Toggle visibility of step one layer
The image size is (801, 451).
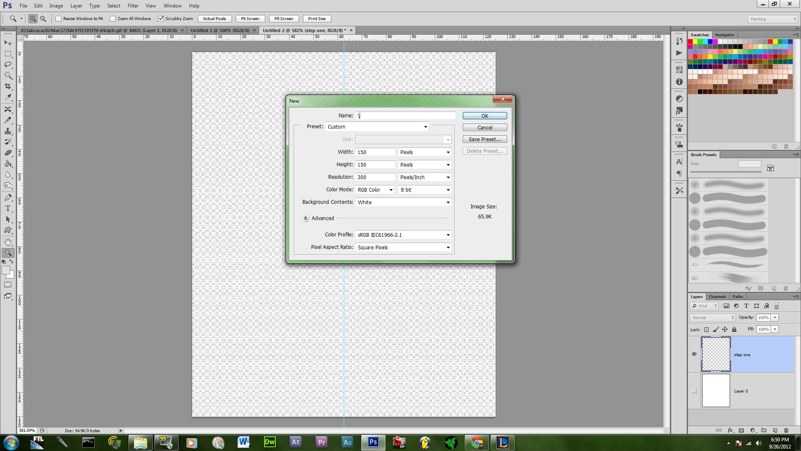[x=694, y=354]
